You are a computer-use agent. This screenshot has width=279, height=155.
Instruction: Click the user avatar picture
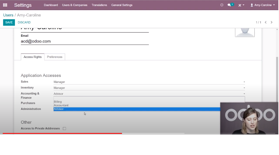point(245,32)
